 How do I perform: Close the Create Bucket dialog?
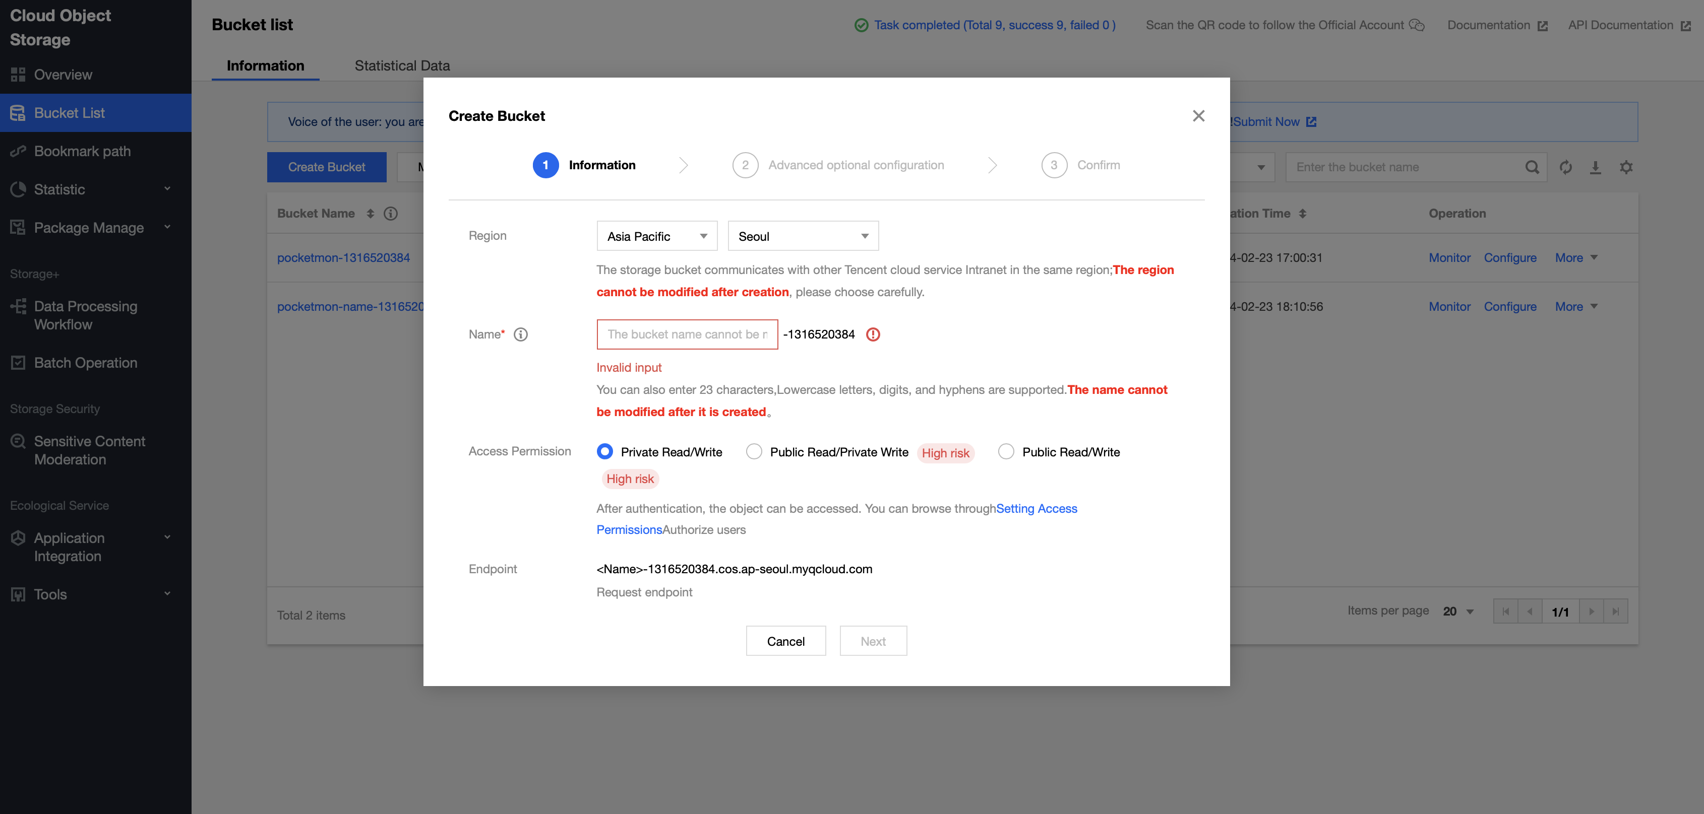[x=1198, y=116]
